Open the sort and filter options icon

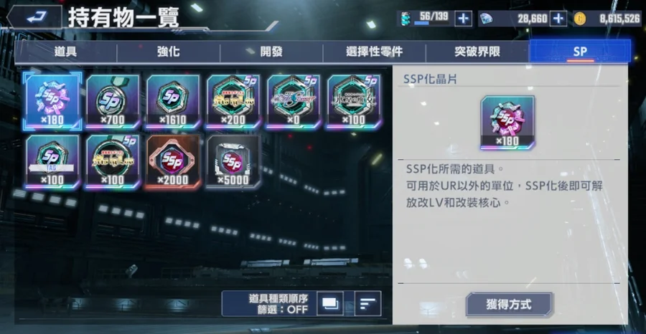(368, 304)
